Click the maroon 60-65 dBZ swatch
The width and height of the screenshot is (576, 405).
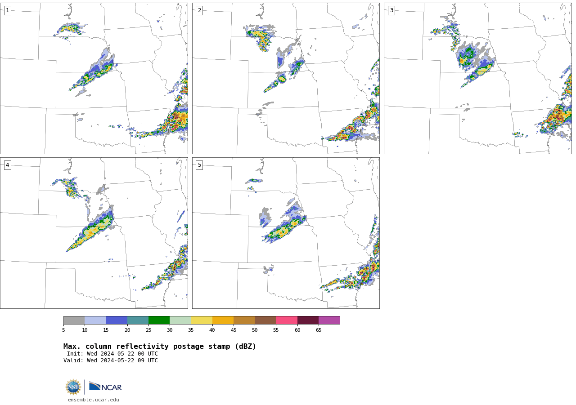point(308,320)
